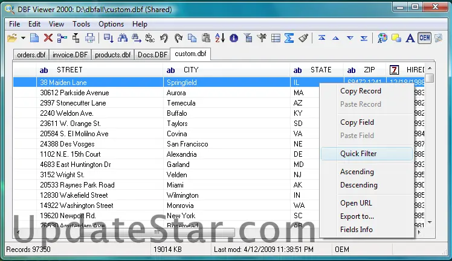This screenshot has height=261, width=452.
Task: Click the funnel with star filter icon
Action: pos(262,38)
